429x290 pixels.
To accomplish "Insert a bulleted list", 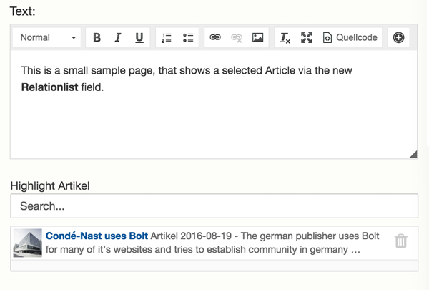I will pos(188,37).
